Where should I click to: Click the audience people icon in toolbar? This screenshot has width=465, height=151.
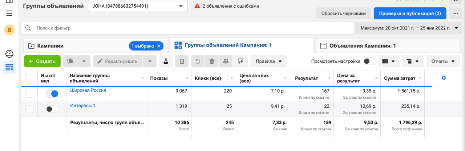coord(226,61)
